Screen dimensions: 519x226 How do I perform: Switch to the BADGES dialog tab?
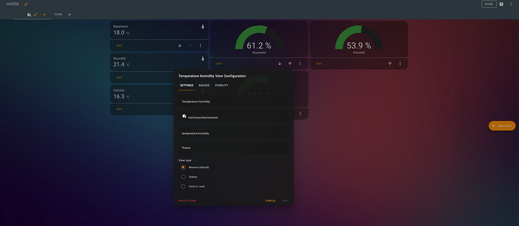[x=204, y=85]
